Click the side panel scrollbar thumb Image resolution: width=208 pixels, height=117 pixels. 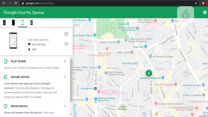click(71, 81)
